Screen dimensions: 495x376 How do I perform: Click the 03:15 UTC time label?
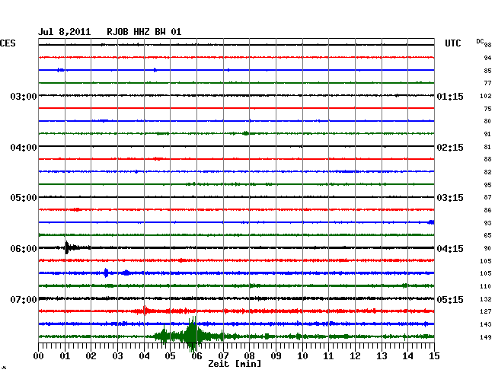(x=450, y=198)
